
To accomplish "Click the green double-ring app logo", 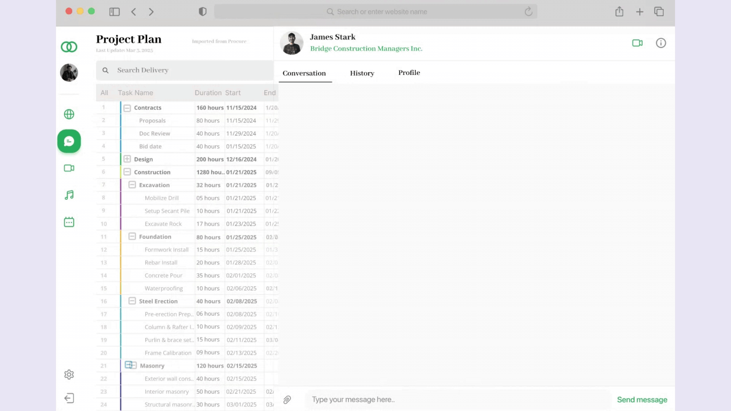I will tap(69, 47).
